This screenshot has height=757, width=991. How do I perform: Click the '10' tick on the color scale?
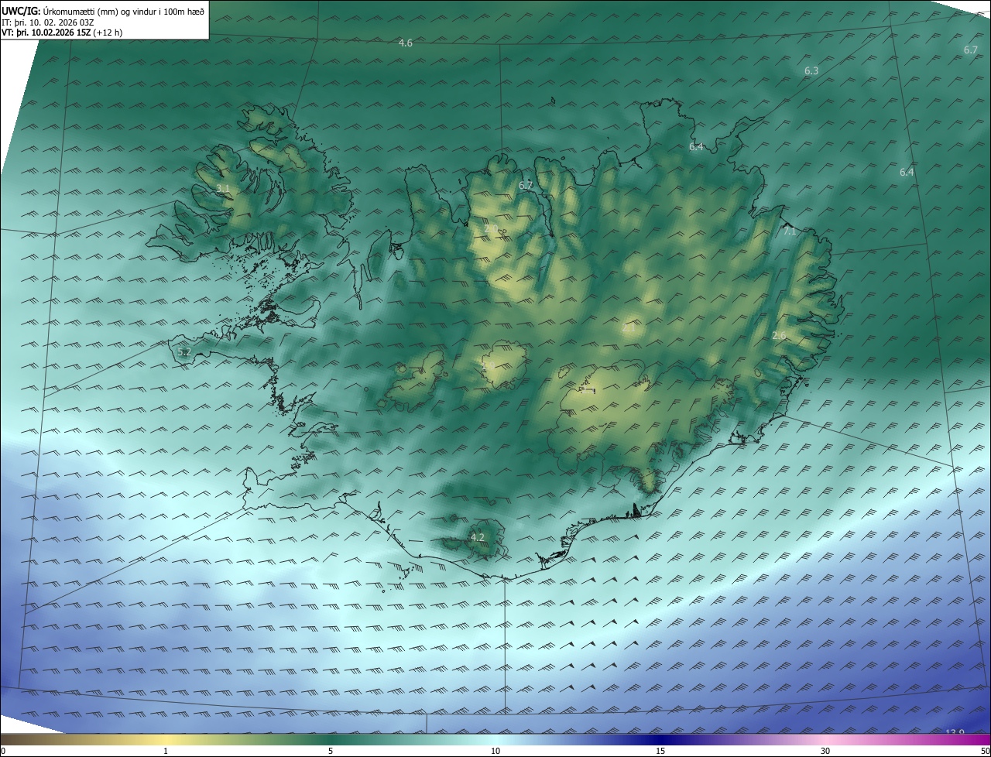click(x=495, y=751)
